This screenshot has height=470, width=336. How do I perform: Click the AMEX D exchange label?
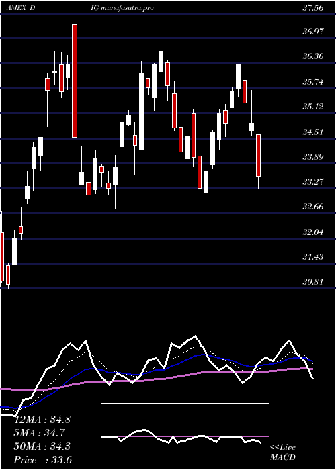point(21,8)
